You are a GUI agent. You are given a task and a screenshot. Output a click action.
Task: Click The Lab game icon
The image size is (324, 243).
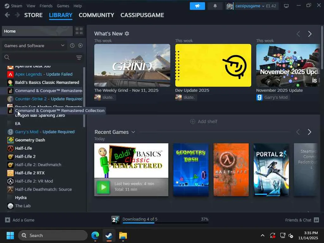[x=10, y=206]
